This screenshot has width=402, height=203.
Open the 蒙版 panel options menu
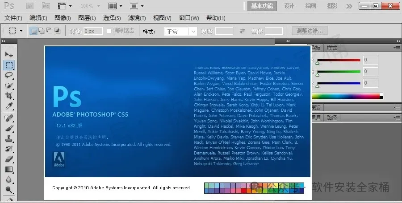(397, 107)
